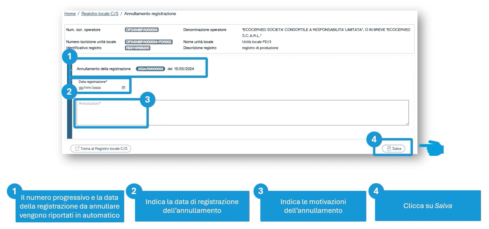Click the number 4 marker next to the Salva button
489x229 pixels.
point(374,139)
